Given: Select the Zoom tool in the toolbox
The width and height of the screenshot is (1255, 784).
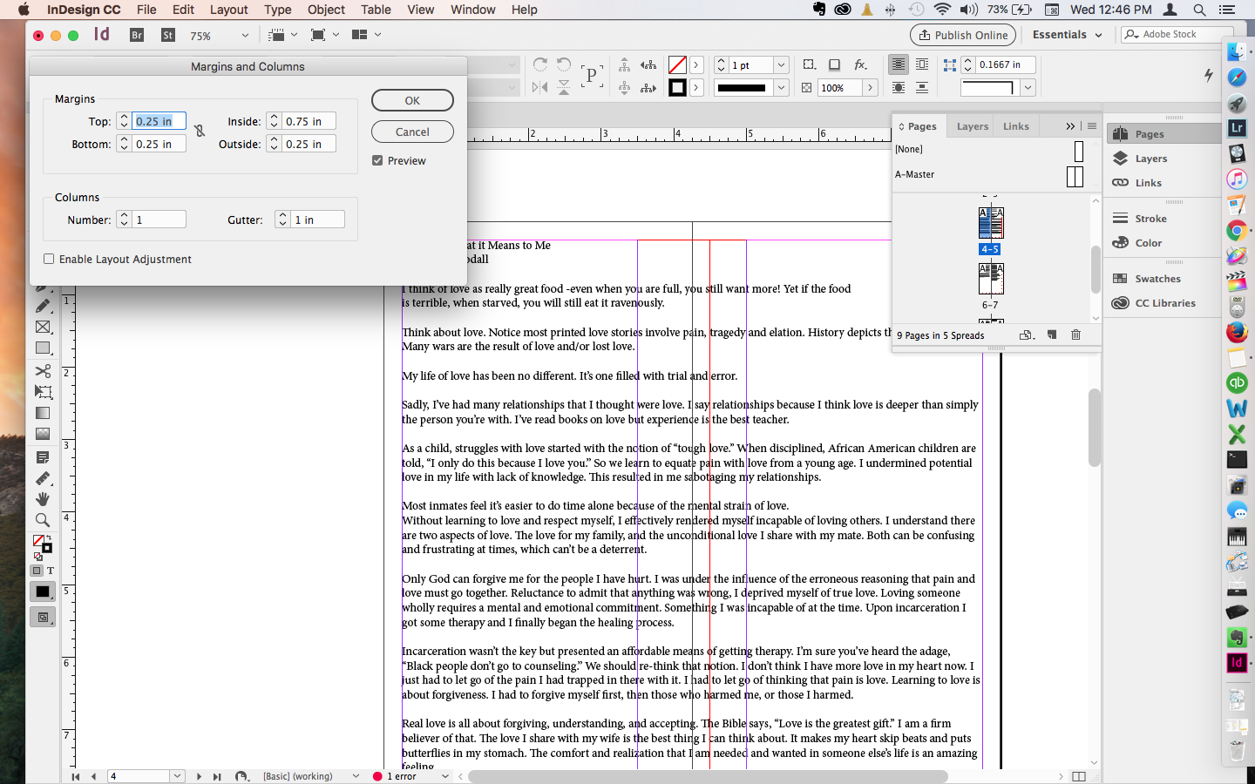Looking at the screenshot, I should coord(42,520).
